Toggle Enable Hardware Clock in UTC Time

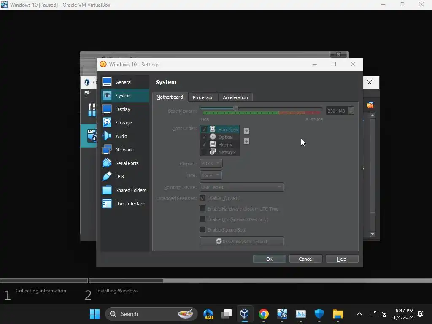tap(202, 208)
